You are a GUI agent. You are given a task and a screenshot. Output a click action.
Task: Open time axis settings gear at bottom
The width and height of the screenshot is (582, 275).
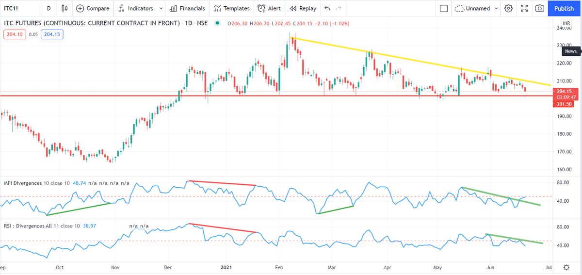[566, 267]
